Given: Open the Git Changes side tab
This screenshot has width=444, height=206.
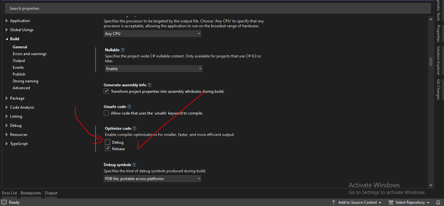Looking at the screenshot, I should [438, 90].
